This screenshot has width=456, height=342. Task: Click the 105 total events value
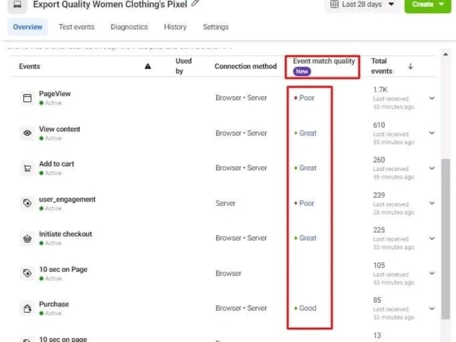point(379,265)
